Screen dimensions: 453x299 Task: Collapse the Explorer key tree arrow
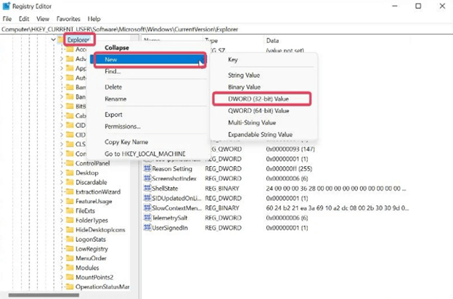(53, 40)
